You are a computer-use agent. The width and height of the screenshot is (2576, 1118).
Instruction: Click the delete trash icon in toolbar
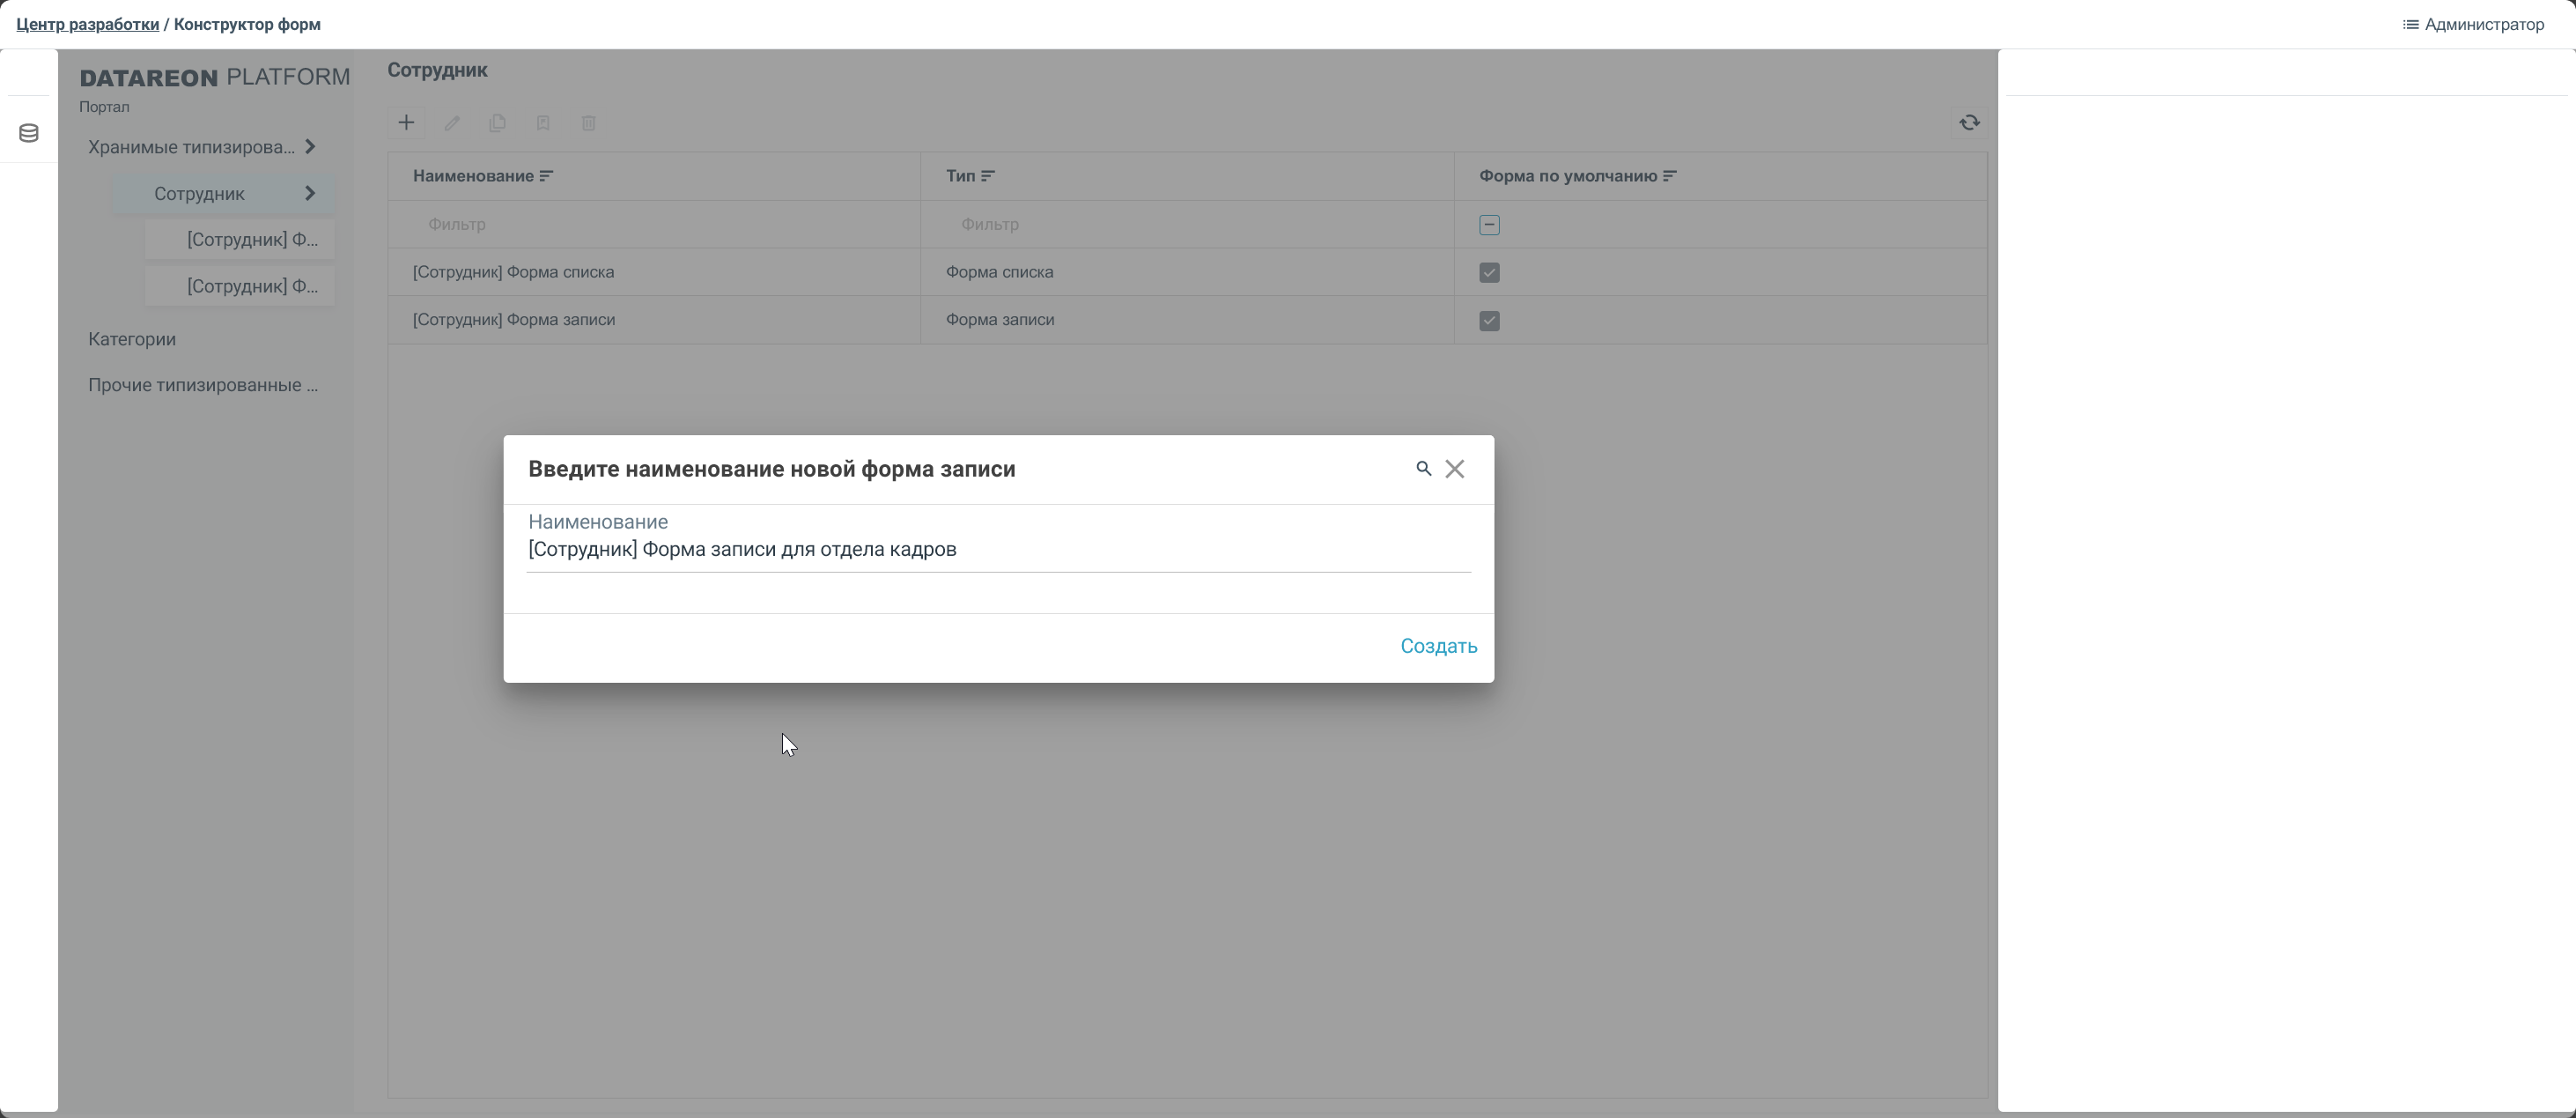(589, 123)
